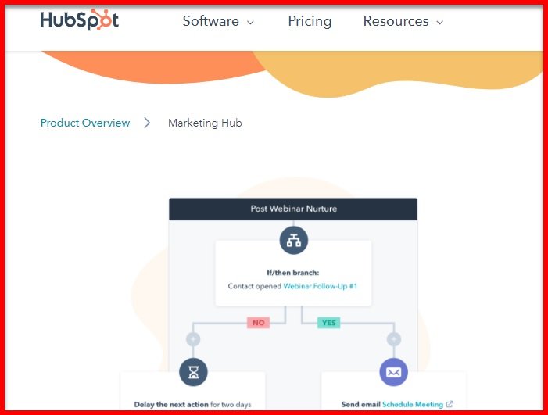Click the Post Webinar Nurture header
The height and width of the screenshot is (415, 548).
click(293, 209)
